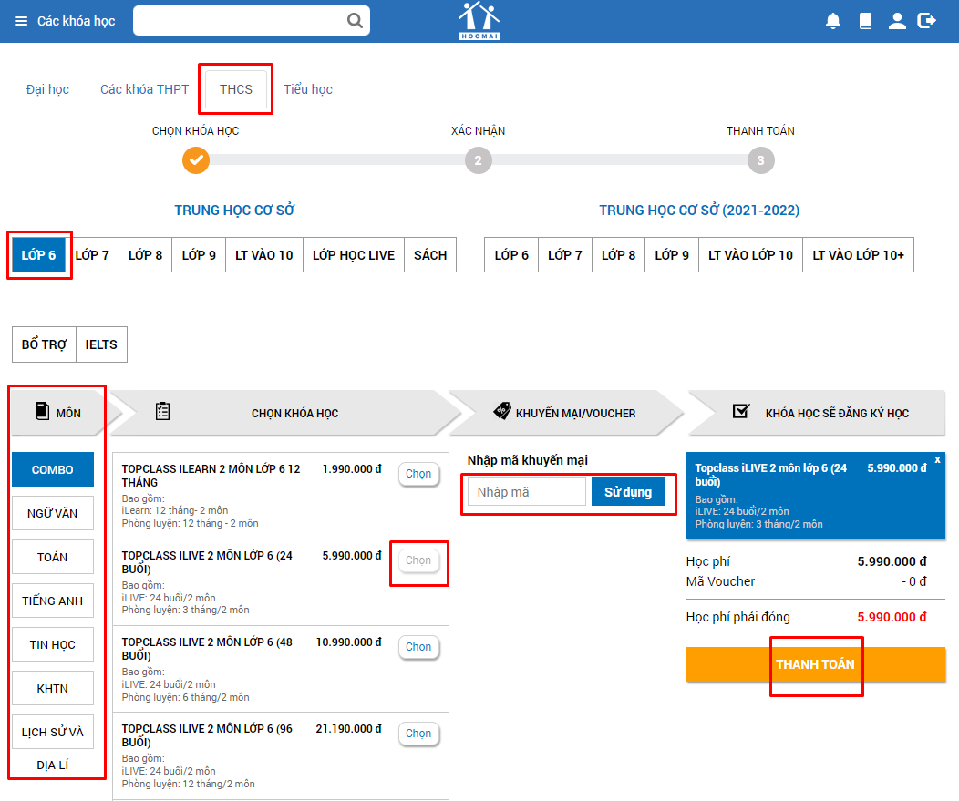The height and width of the screenshot is (801, 959).
Task: Click the search magnifier icon
Action: pos(355,21)
